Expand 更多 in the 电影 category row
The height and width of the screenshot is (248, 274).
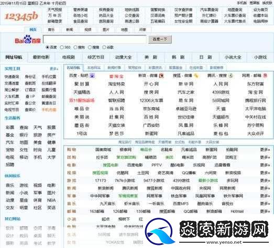click(x=265, y=165)
